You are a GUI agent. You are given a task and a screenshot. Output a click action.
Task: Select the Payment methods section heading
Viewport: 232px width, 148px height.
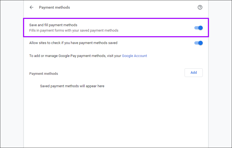(x=44, y=73)
